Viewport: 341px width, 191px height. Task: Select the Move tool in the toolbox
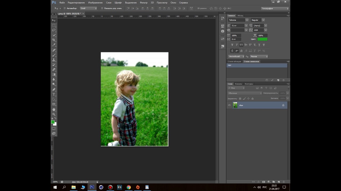tap(54, 20)
